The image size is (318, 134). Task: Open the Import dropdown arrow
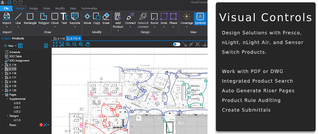point(7,26)
